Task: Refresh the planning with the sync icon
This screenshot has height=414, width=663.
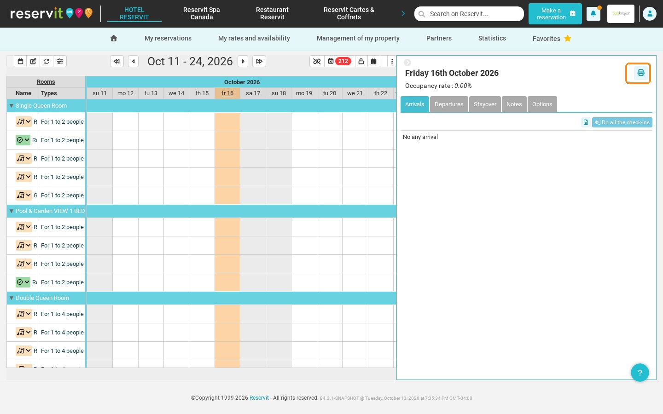Action: 47,61
